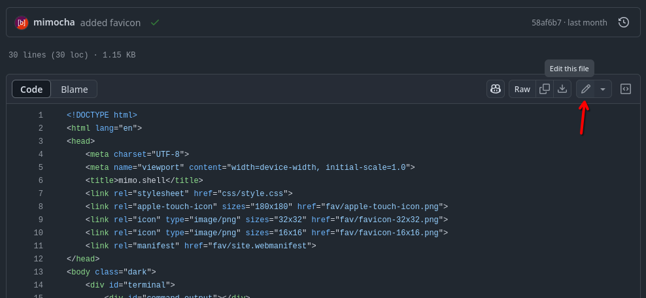Click the site.webmanifest link line
Image resolution: width=646 pixels, height=298 pixels.
201,246
